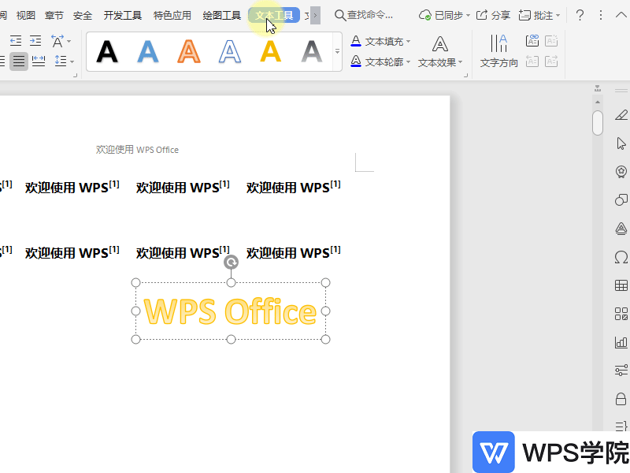Open the Text Effects (文本效果) button
630x473 pixels.
coord(440,52)
